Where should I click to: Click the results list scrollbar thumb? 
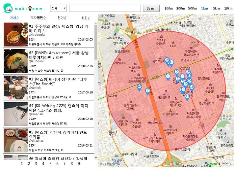96,43
